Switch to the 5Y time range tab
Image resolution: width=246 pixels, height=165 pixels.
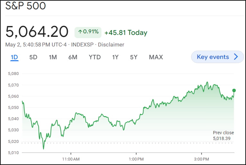point(134,57)
